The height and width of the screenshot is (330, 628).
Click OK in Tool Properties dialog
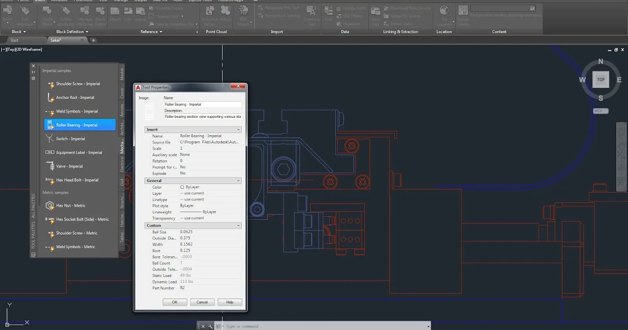175,302
